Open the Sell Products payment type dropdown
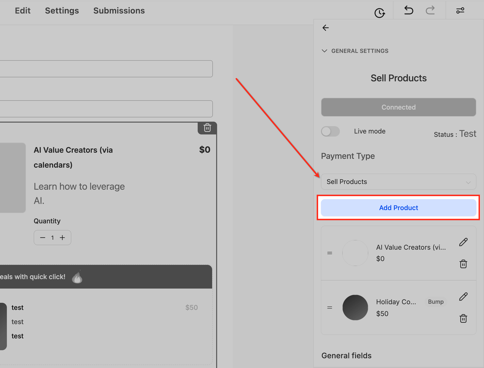Screen dimensions: 484x368 click(x=398, y=182)
